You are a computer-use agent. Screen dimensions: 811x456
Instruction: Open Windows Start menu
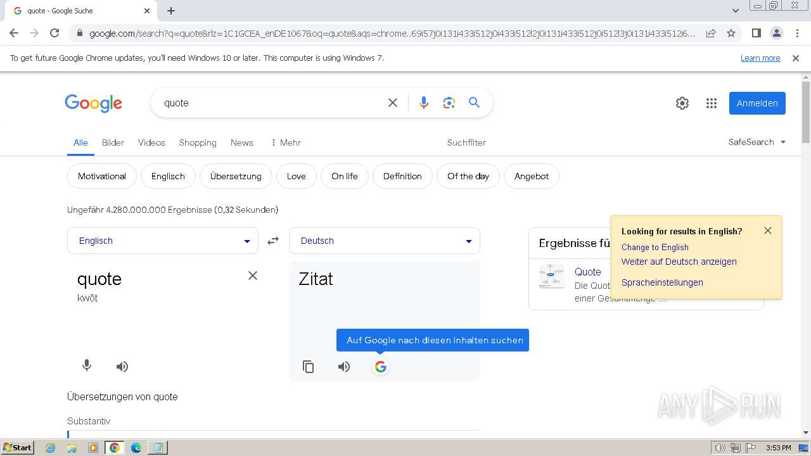(x=18, y=447)
